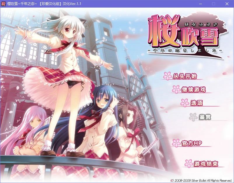
Task: Click the sakura icon beside 从头开始
Action: pyautogui.click(x=167, y=75)
